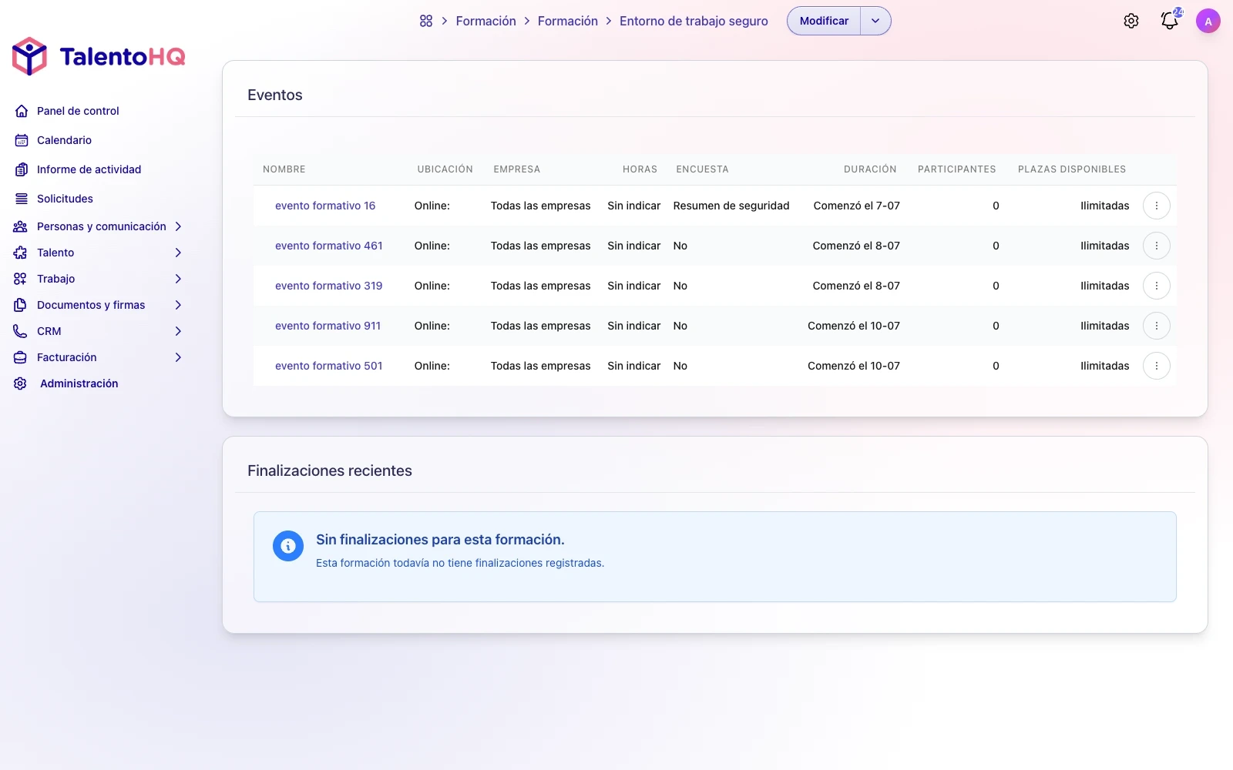
Task: Expand the CRM submenu chevron
Action: (178, 331)
